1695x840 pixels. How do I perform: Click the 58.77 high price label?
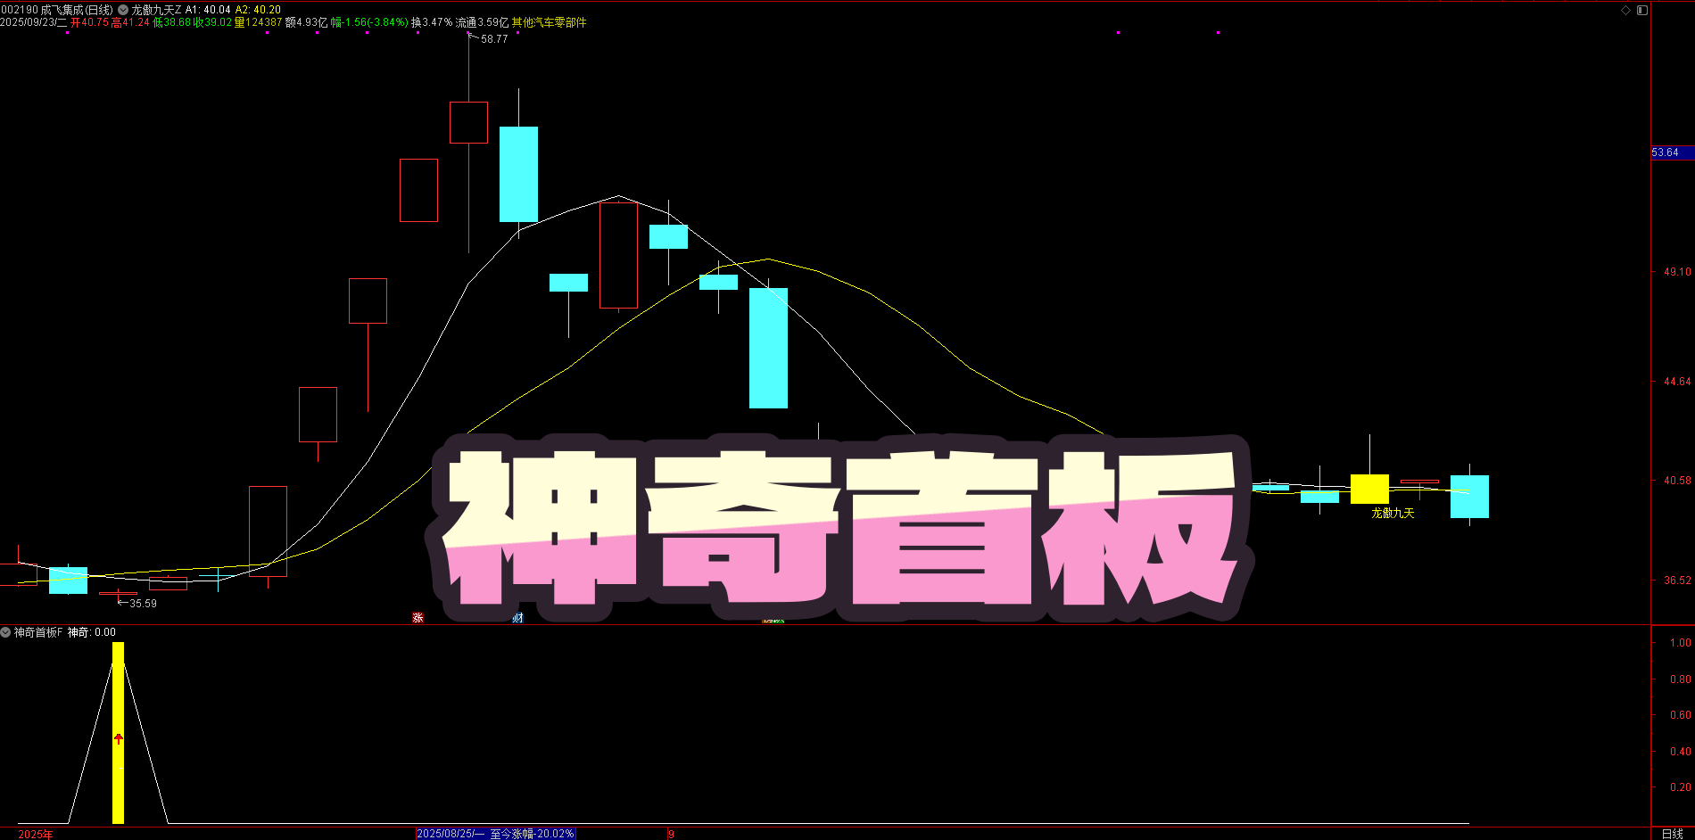click(493, 39)
